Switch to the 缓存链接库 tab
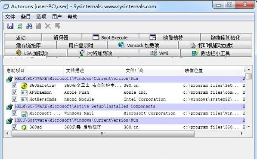 point(30,45)
